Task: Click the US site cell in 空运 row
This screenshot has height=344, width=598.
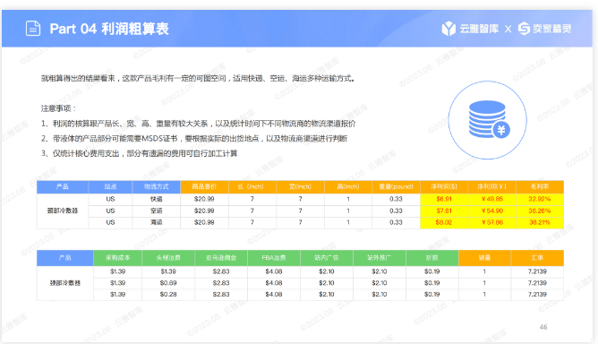Action: [x=110, y=211]
